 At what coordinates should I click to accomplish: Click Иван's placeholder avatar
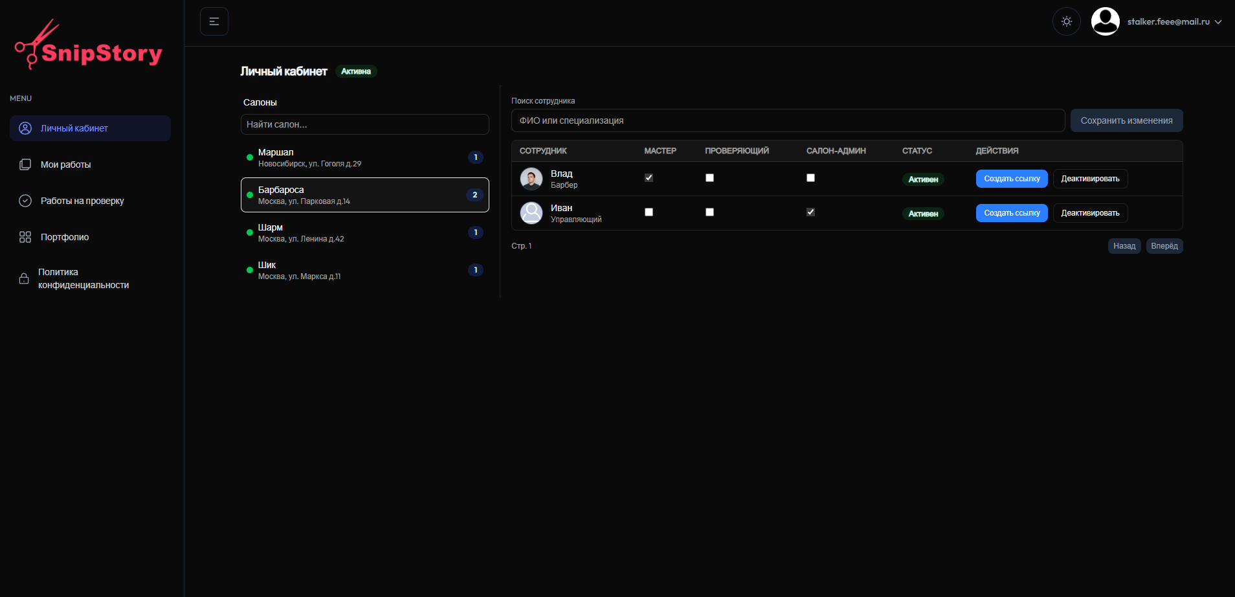pos(531,213)
